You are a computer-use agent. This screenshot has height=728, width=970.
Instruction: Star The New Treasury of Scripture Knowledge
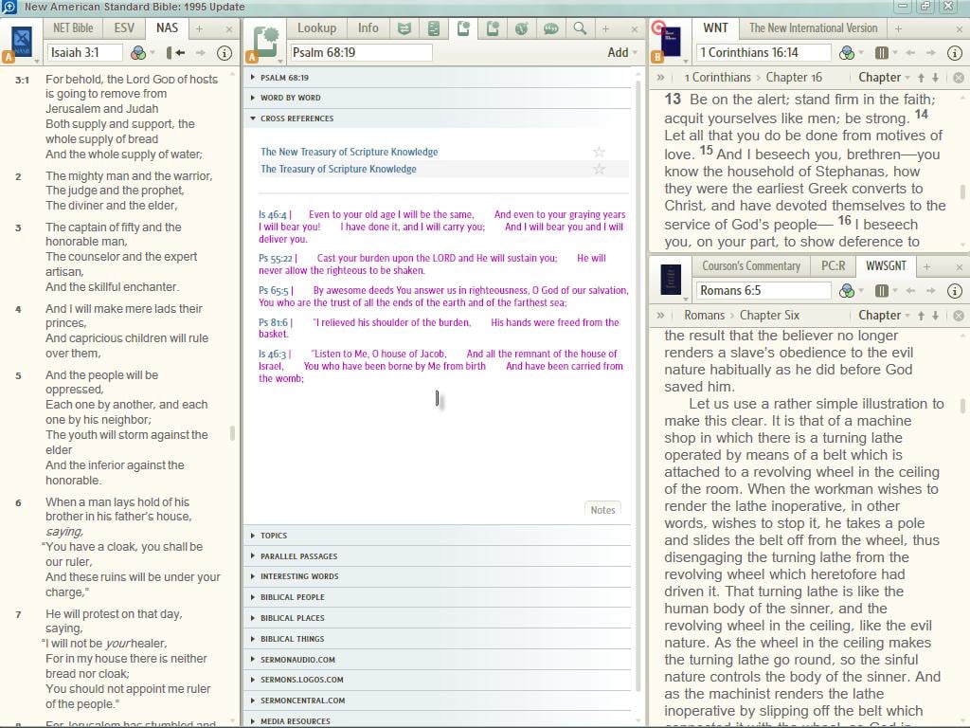click(599, 151)
